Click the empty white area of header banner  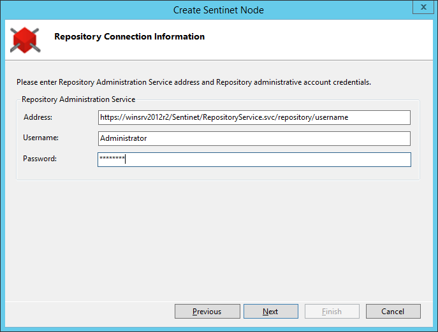318,40
